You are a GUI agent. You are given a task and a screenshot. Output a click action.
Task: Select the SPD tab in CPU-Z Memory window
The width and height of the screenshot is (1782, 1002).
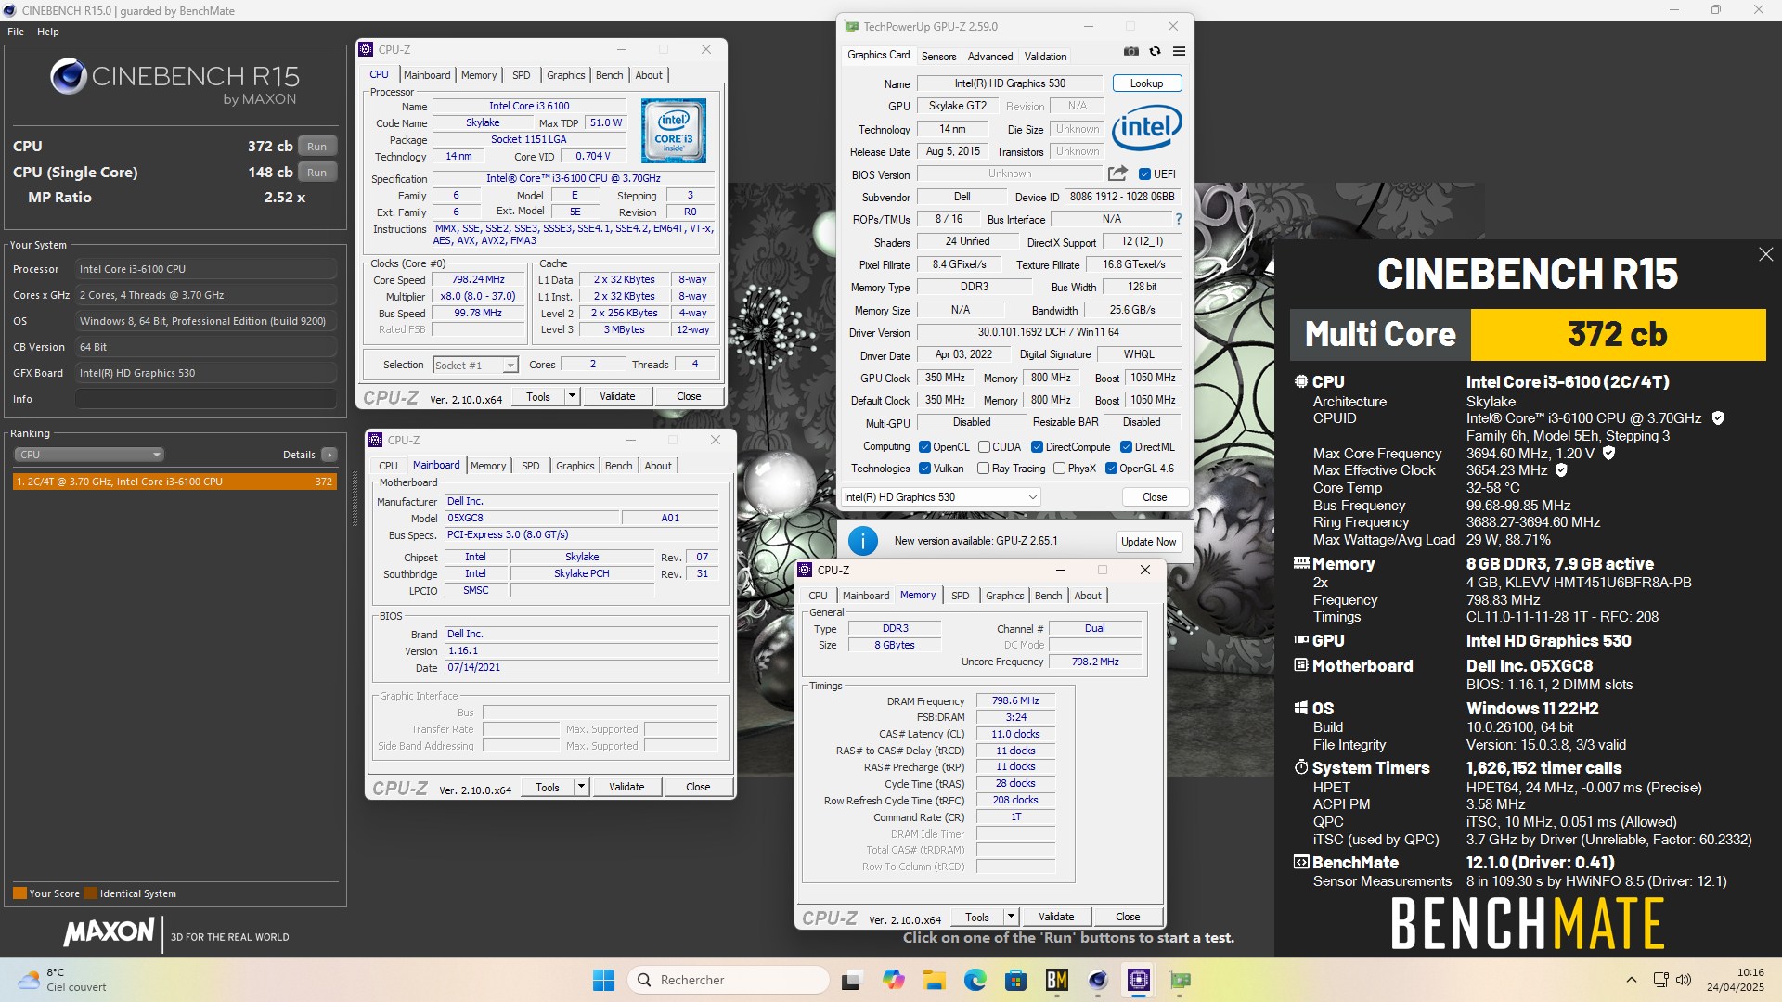961,596
